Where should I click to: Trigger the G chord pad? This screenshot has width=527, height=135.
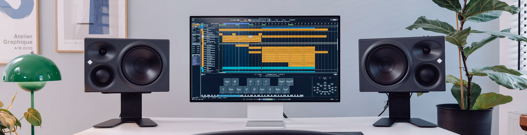tap(270, 90)
